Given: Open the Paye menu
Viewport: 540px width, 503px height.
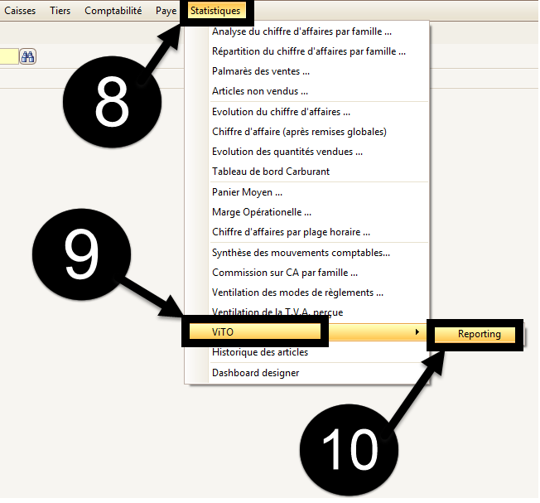Looking at the screenshot, I should 166,11.
